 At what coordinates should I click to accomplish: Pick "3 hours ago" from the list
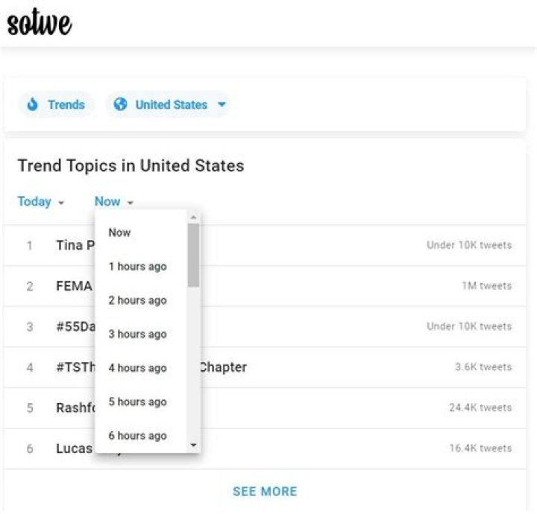[x=137, y=334]
